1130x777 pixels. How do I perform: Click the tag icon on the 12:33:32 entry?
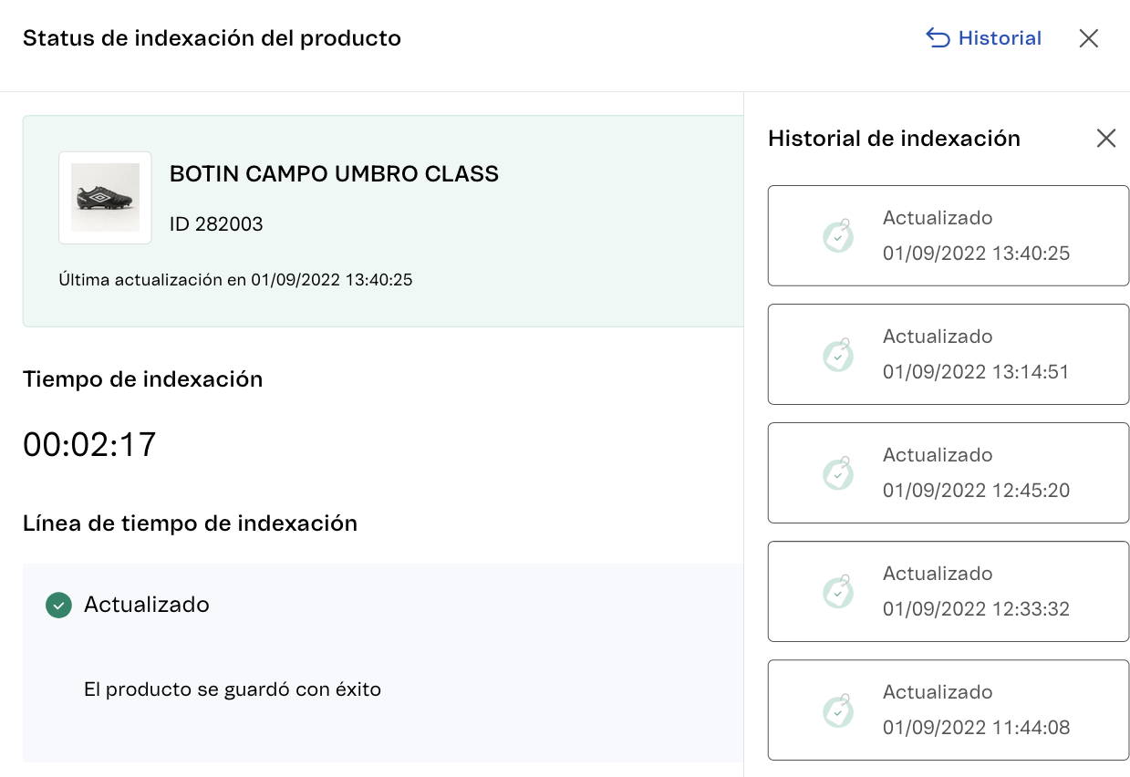click(x=838, y=591)
